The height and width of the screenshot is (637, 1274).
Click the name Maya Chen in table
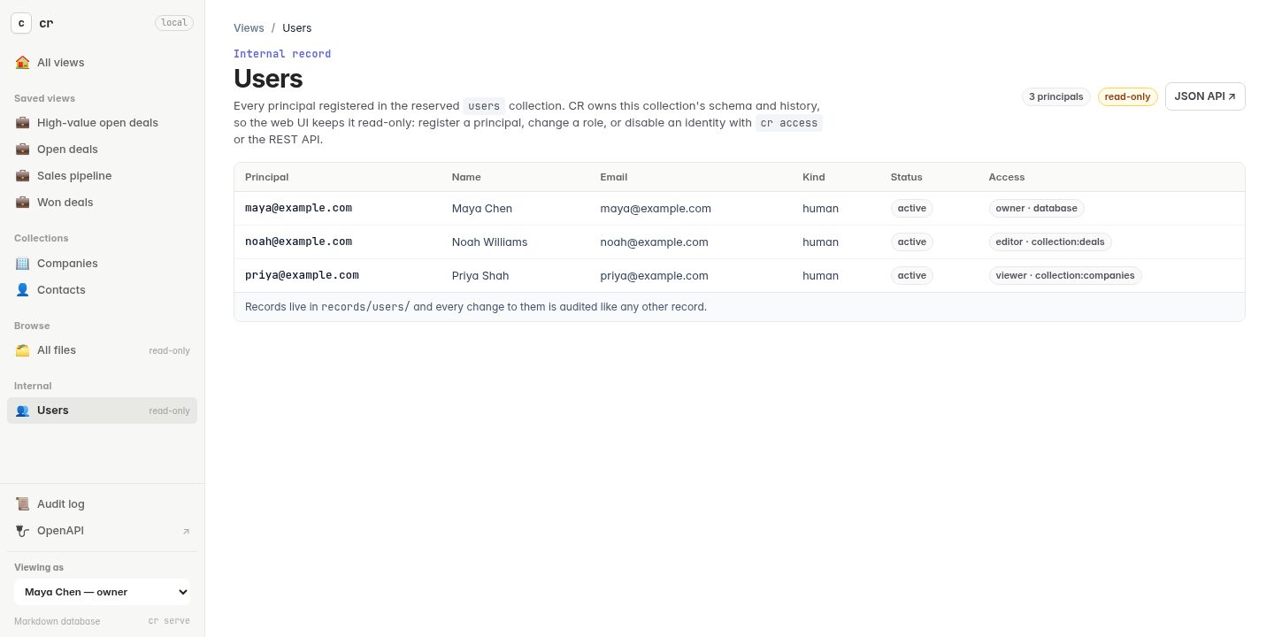click(482, 209)
